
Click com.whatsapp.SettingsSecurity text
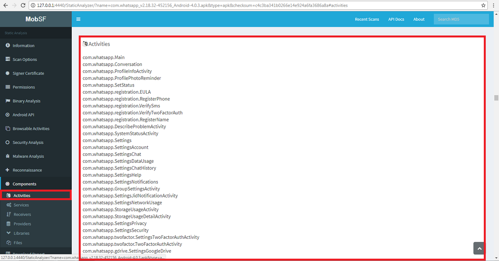pyautogui.click(x=116, y=230)
